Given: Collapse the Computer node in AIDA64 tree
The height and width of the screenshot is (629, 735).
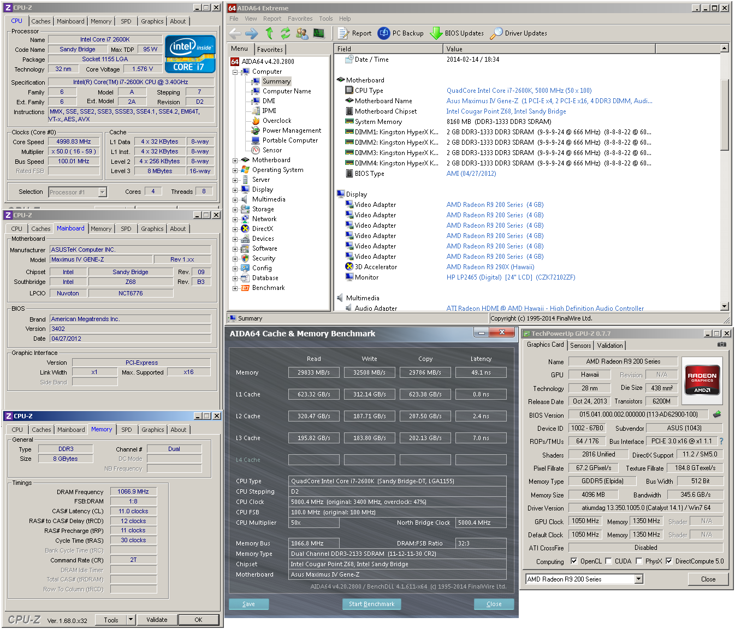Looking at the screenshot, I should point(235,72).
